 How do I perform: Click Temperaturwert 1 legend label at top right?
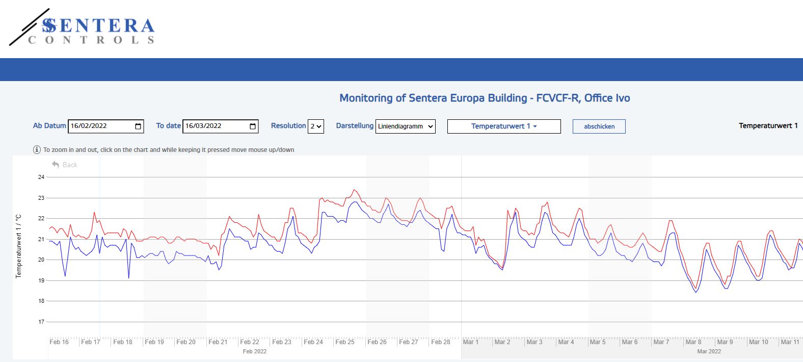(768, 126)
